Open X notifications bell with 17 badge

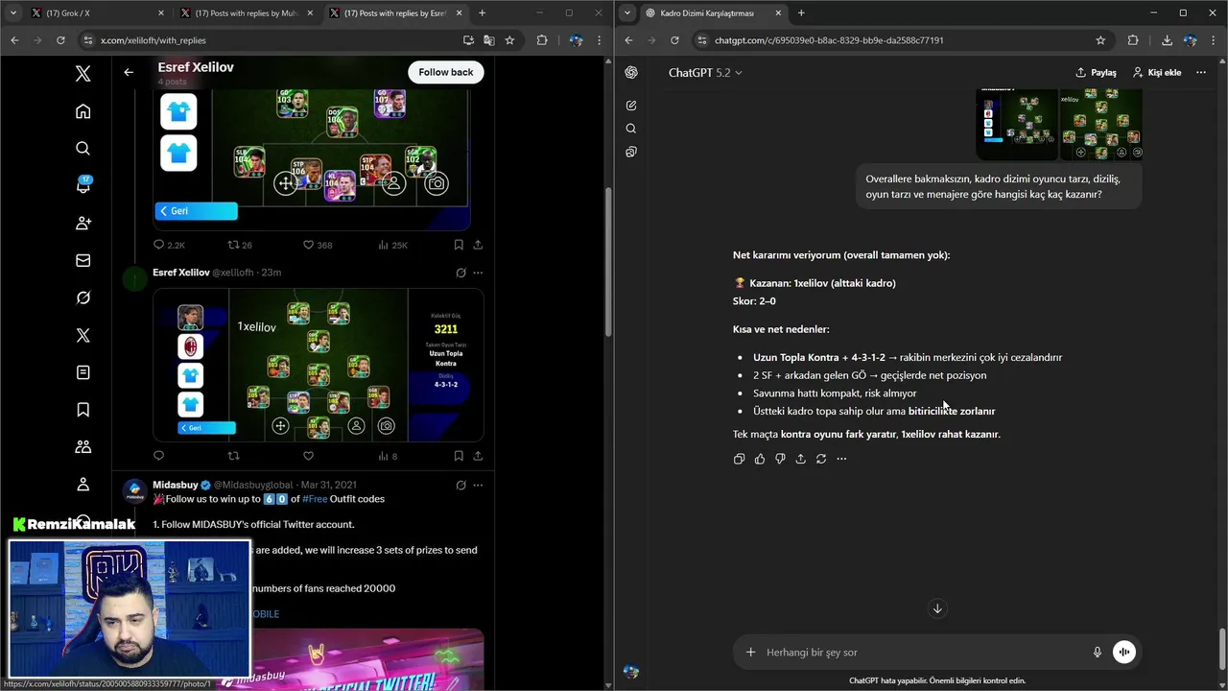(83, 185)
